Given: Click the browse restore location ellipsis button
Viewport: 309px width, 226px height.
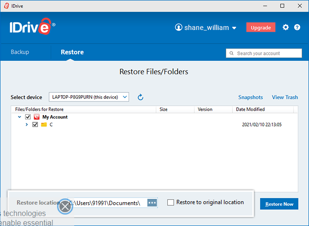Looking at the screenshot, I should coord(152,203).
